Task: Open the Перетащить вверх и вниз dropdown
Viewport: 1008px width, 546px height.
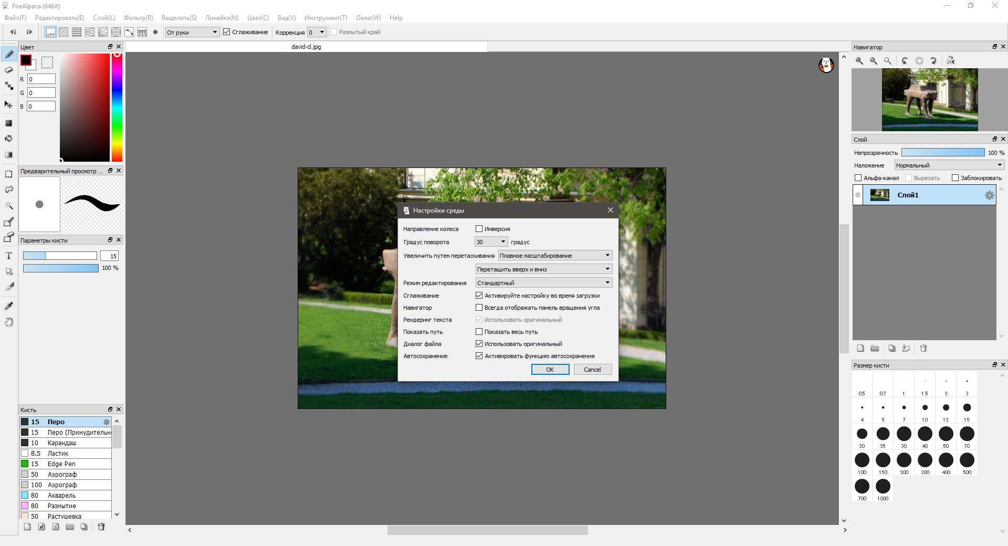Action: 543,269
